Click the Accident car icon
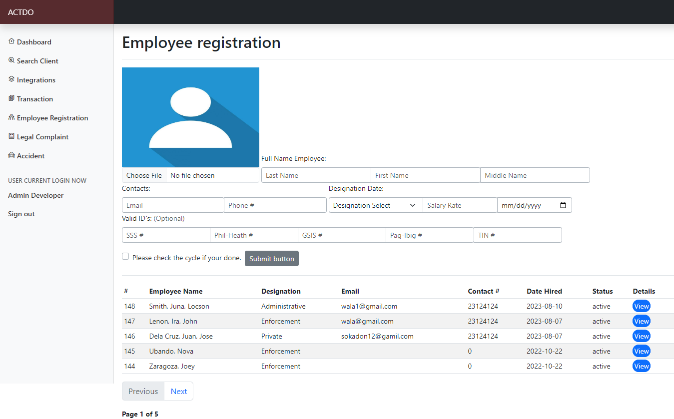This screenshot has width=674, height=419. tap(11, 155)
